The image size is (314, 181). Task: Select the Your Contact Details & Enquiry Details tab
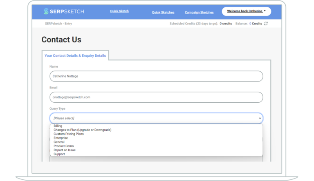click(x=75, y=55)
